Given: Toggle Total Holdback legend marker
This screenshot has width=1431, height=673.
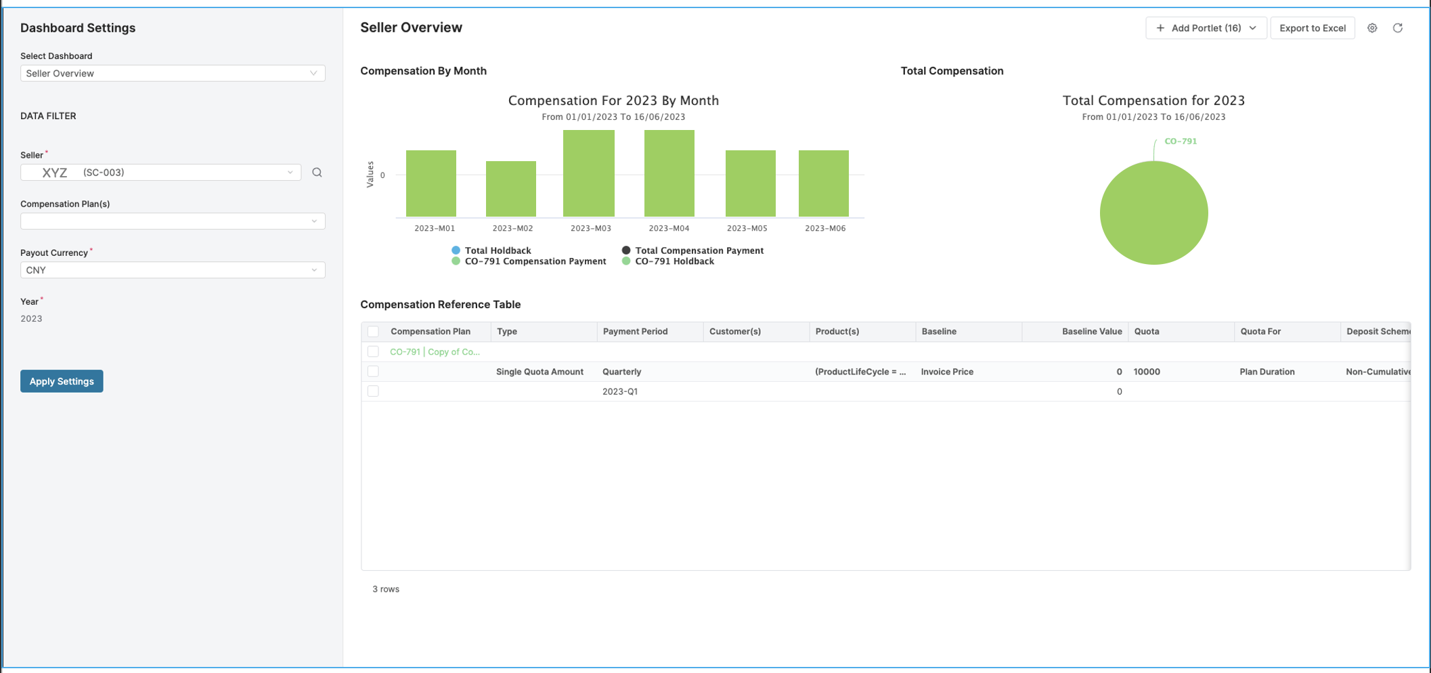Looking at the screenshot, I should click(456, 251).
